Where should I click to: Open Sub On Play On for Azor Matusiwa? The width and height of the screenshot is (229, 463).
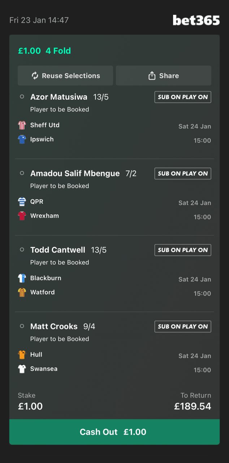tap(183, 97)
